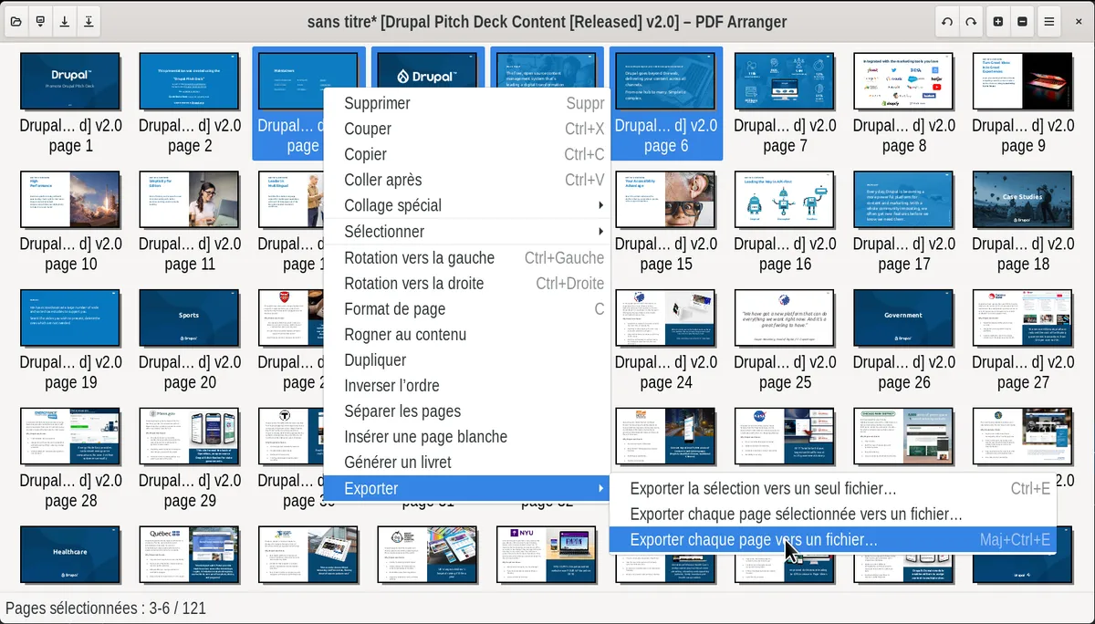The width and height of the screenshot is (1095, 624).
Task: Select page 27 thumbnail
Action: coord(1023,317)
